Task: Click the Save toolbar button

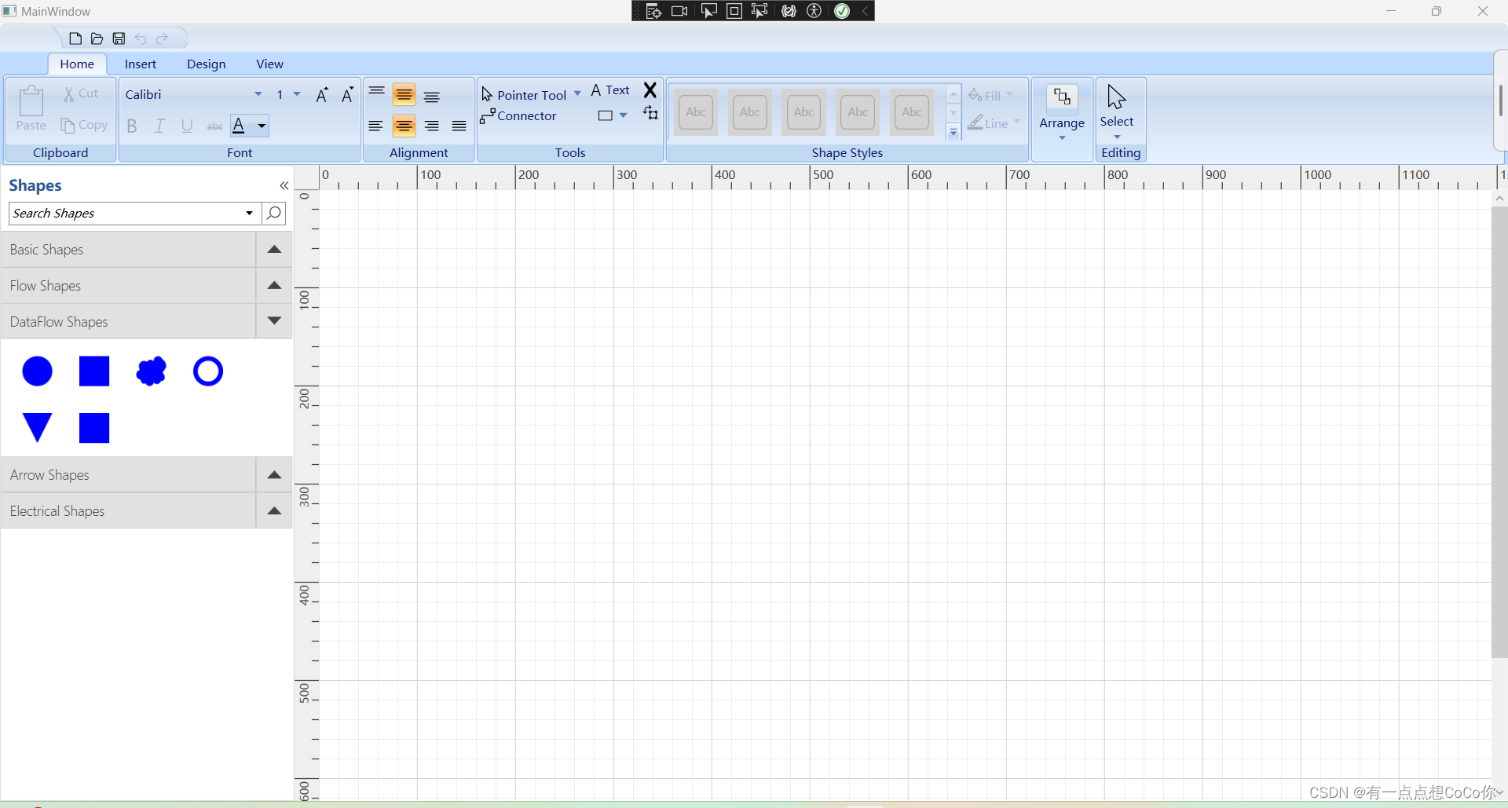Action: pyautogui.click(x=119, y=38)
